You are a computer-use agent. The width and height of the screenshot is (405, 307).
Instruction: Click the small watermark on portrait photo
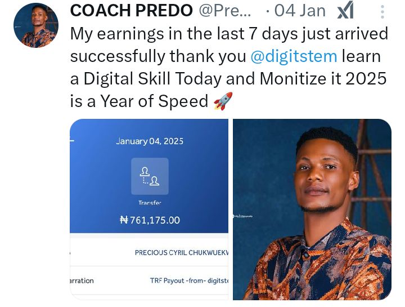246,216
